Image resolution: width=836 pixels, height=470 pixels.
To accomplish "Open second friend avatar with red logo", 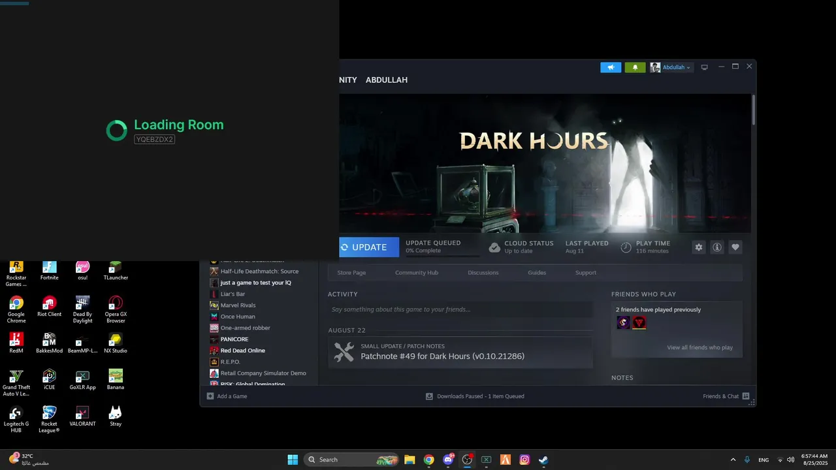I will click(x=639, y=322).
